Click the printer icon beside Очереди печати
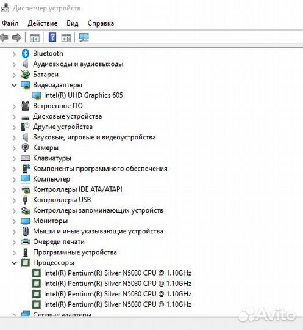Image resolution: width=303 pixels, height=330 pixels. tap(26, 242)
